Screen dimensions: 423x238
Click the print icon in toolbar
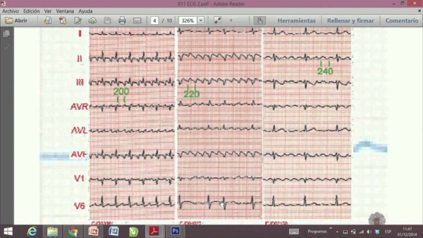(x=122, y=20)
